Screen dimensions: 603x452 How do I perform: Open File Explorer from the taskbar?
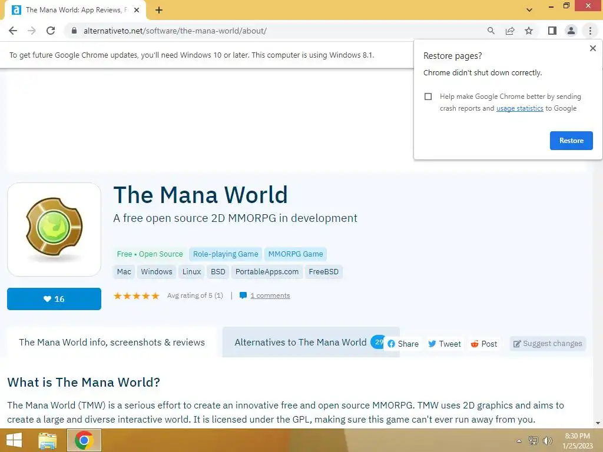point(48,440)
